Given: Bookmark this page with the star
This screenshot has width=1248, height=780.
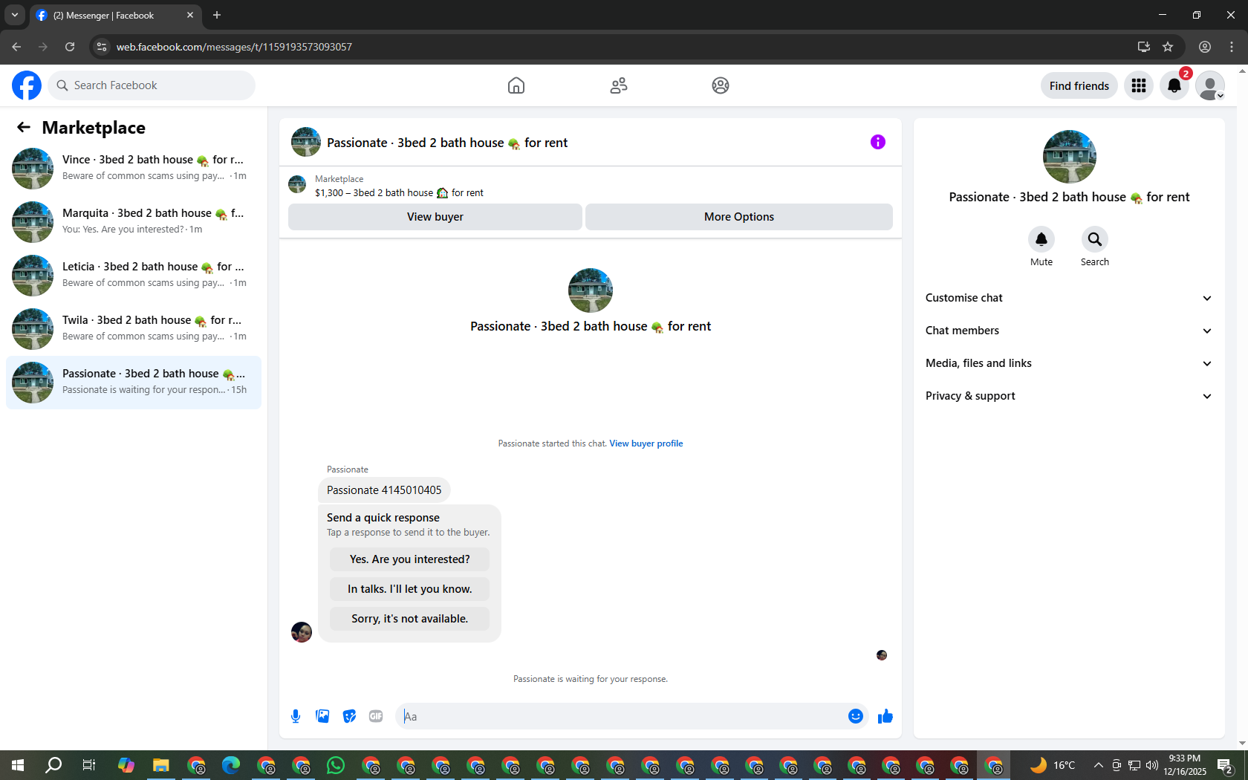Looking at the screenshot, I should pos(1168,47).
